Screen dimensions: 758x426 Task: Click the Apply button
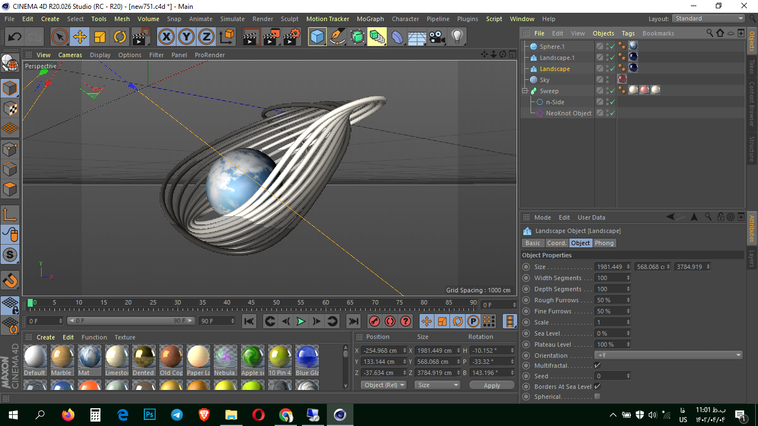(492, 385)
